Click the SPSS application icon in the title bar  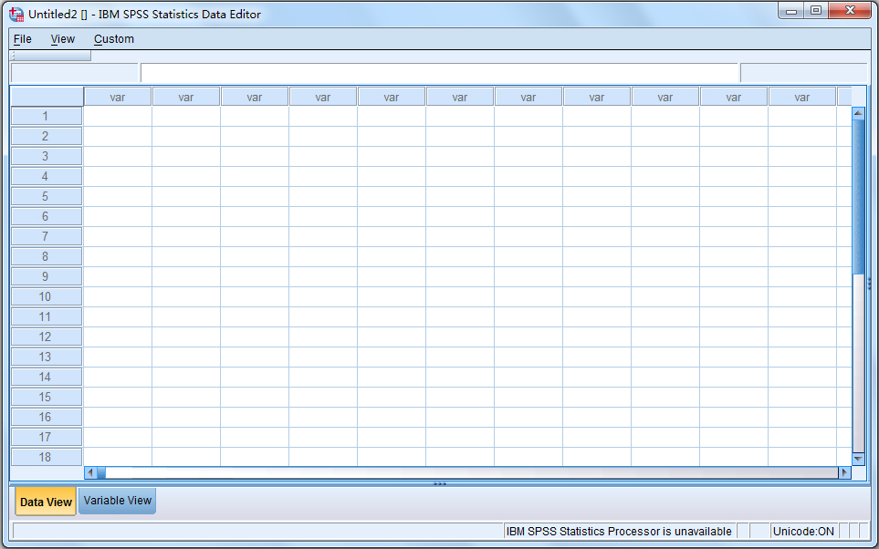(x=16, y=14)
